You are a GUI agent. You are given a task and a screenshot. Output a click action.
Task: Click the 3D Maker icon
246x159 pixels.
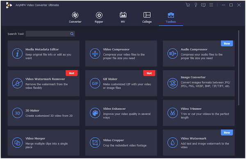[17, 113]
